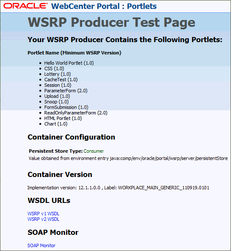Select the ReadOnlyParameterForm (2.0) entry
This screenshot has height=251, width=231.
tap(76, 113)
